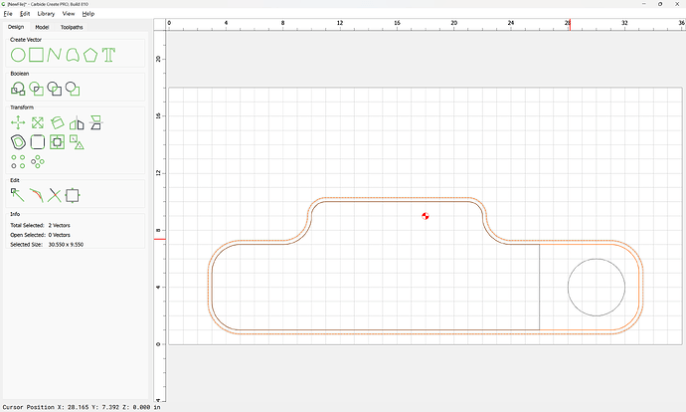
Task: Click the Circular Array icon
Action: click(38, 161)
